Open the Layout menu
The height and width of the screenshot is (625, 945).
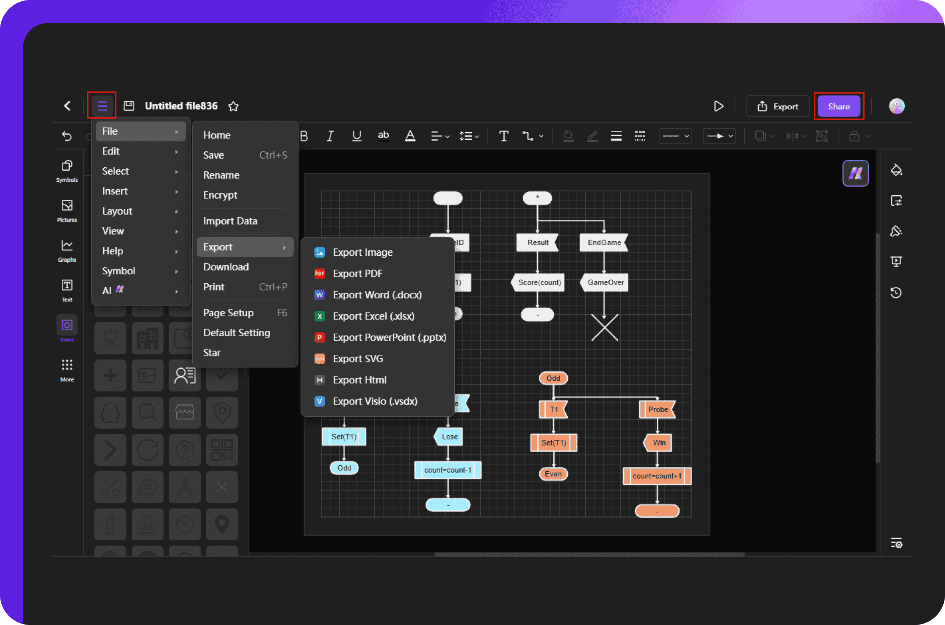pyautogui.click(x=140, y=211)
